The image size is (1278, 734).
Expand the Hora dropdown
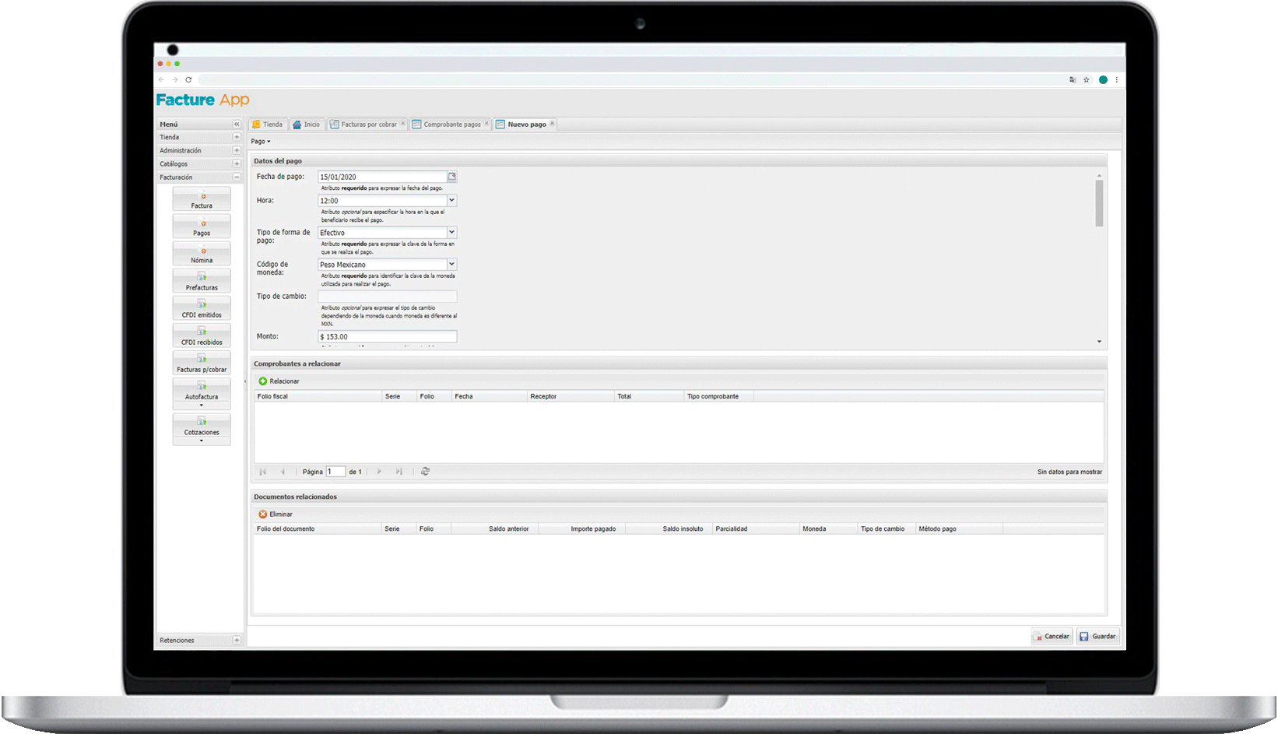pyautogui.click(x=451, y=201)
